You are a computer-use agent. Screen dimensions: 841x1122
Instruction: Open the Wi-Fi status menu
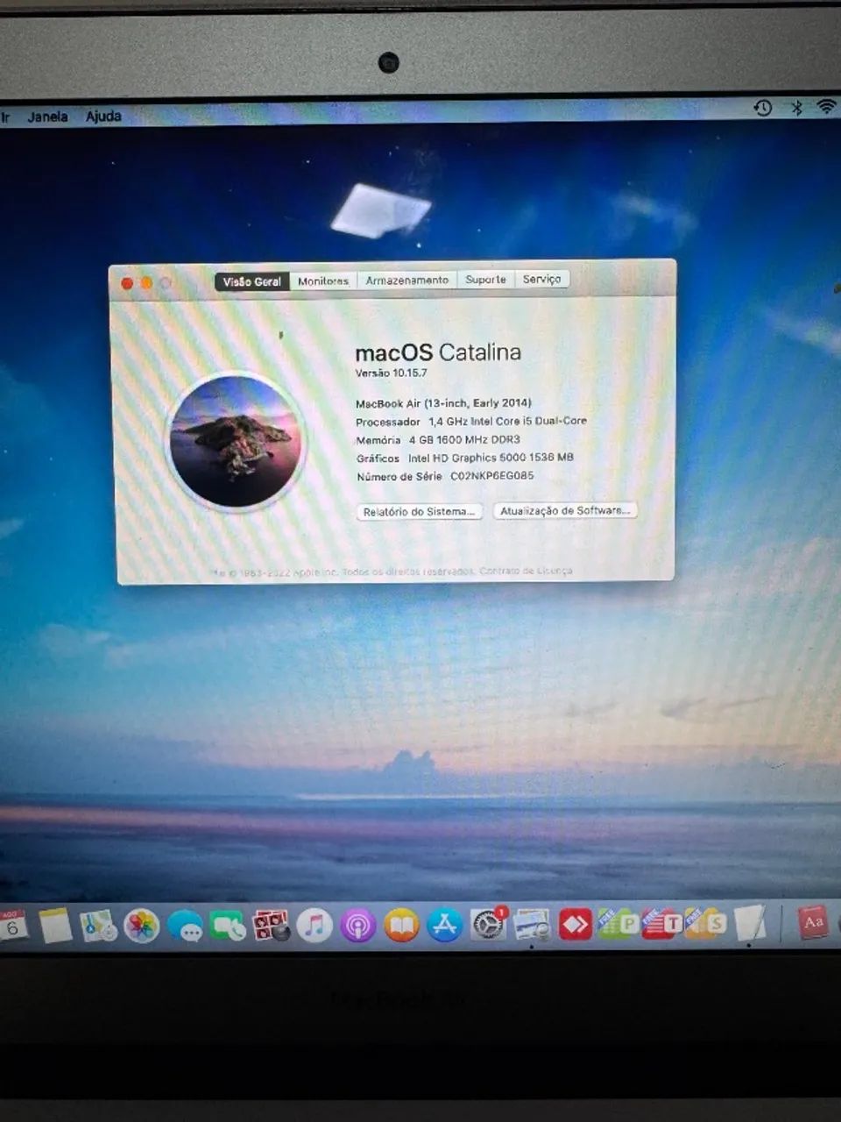pyautogui.click(x=826, y=107)
